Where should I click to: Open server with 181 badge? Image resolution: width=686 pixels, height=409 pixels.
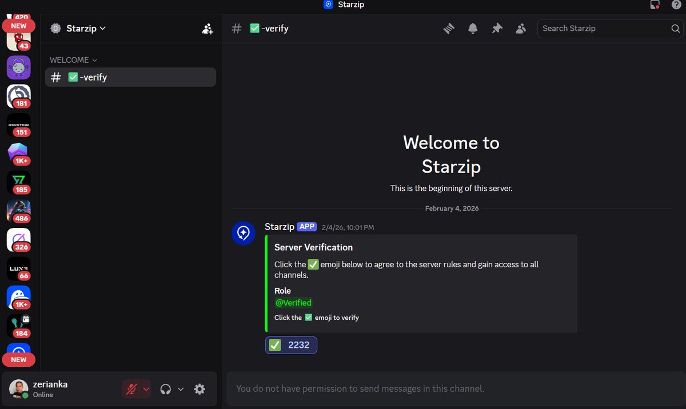[19, 96]
